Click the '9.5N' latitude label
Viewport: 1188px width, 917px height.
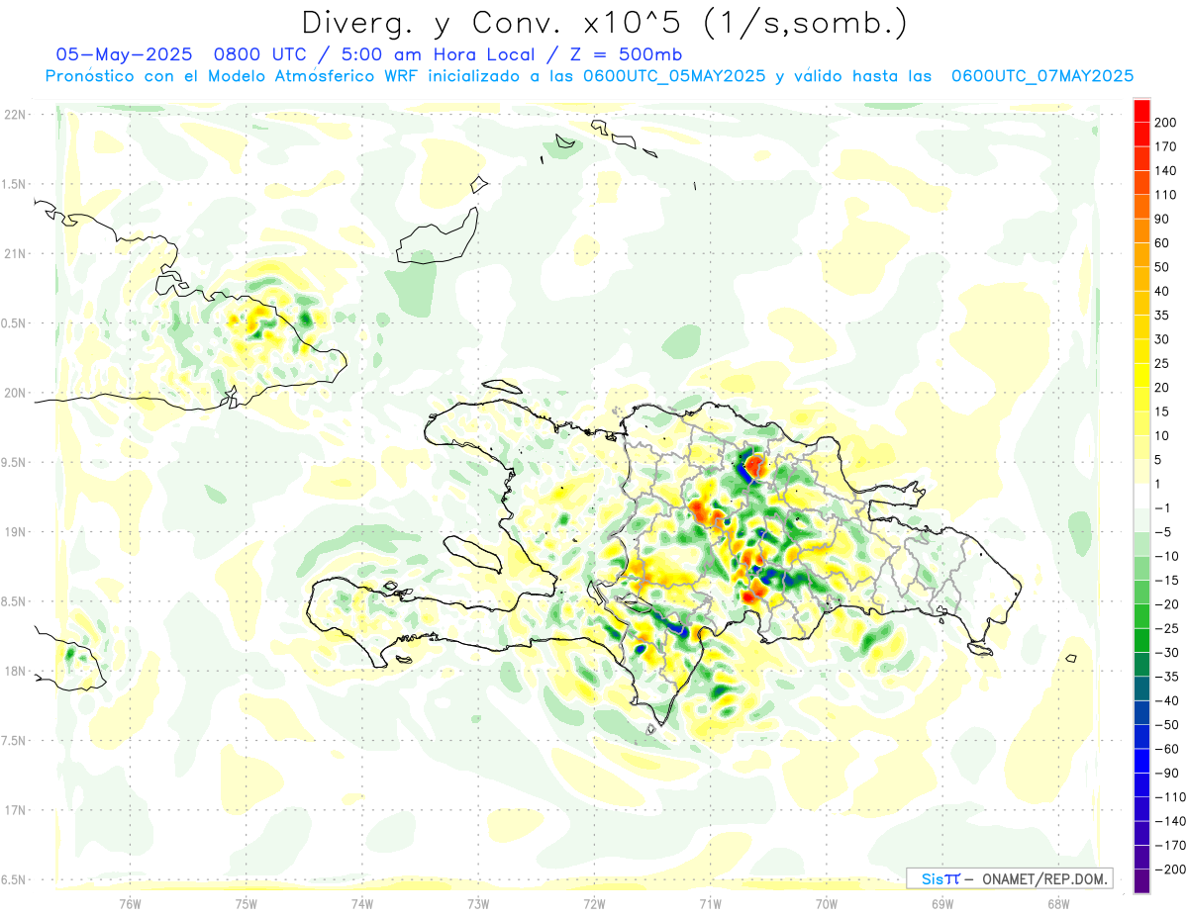click(15, 463)
